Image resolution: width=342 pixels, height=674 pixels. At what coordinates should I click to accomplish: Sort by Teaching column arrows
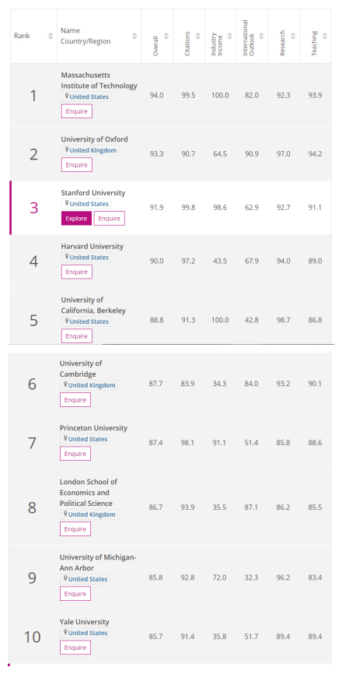coord(325,36)
